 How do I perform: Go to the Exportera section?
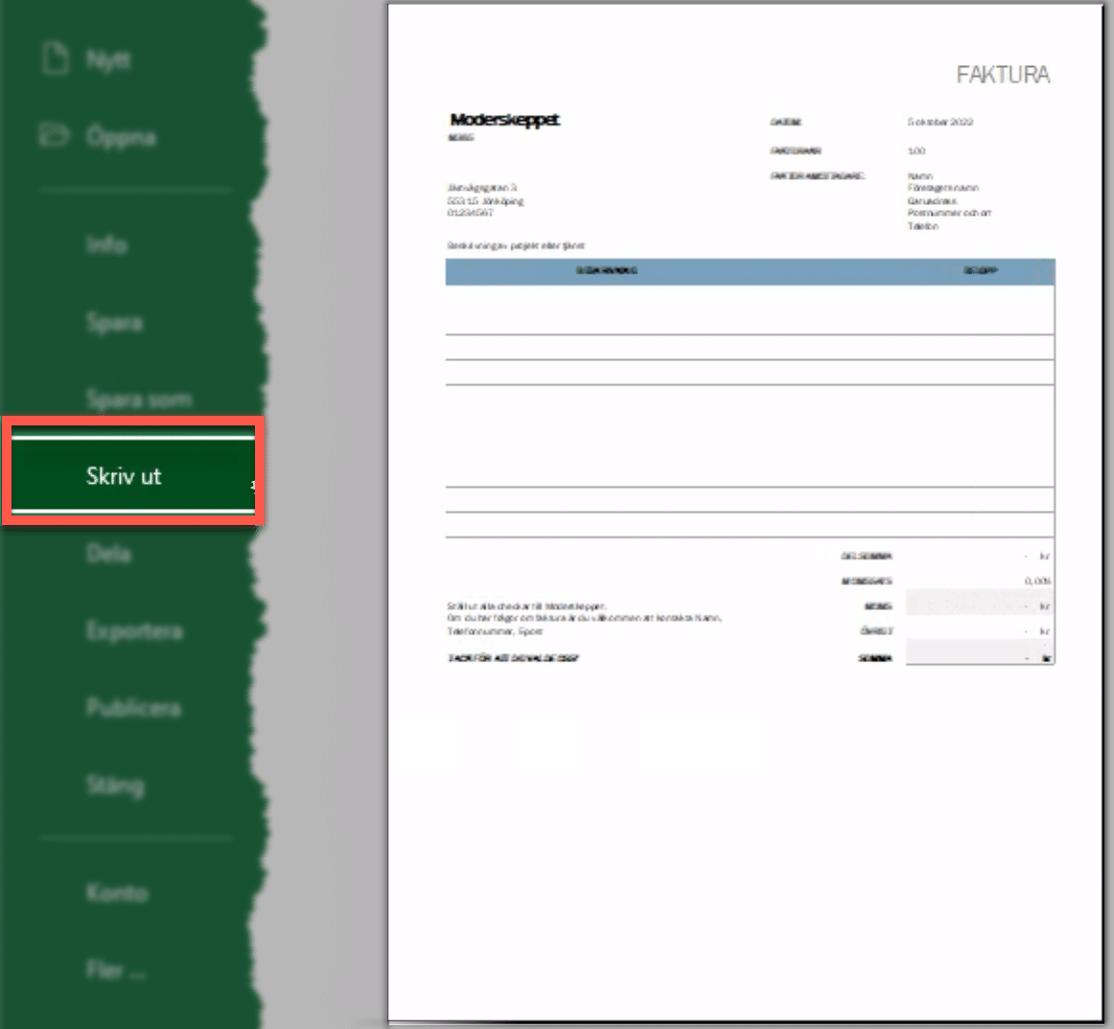pos(134,631)
